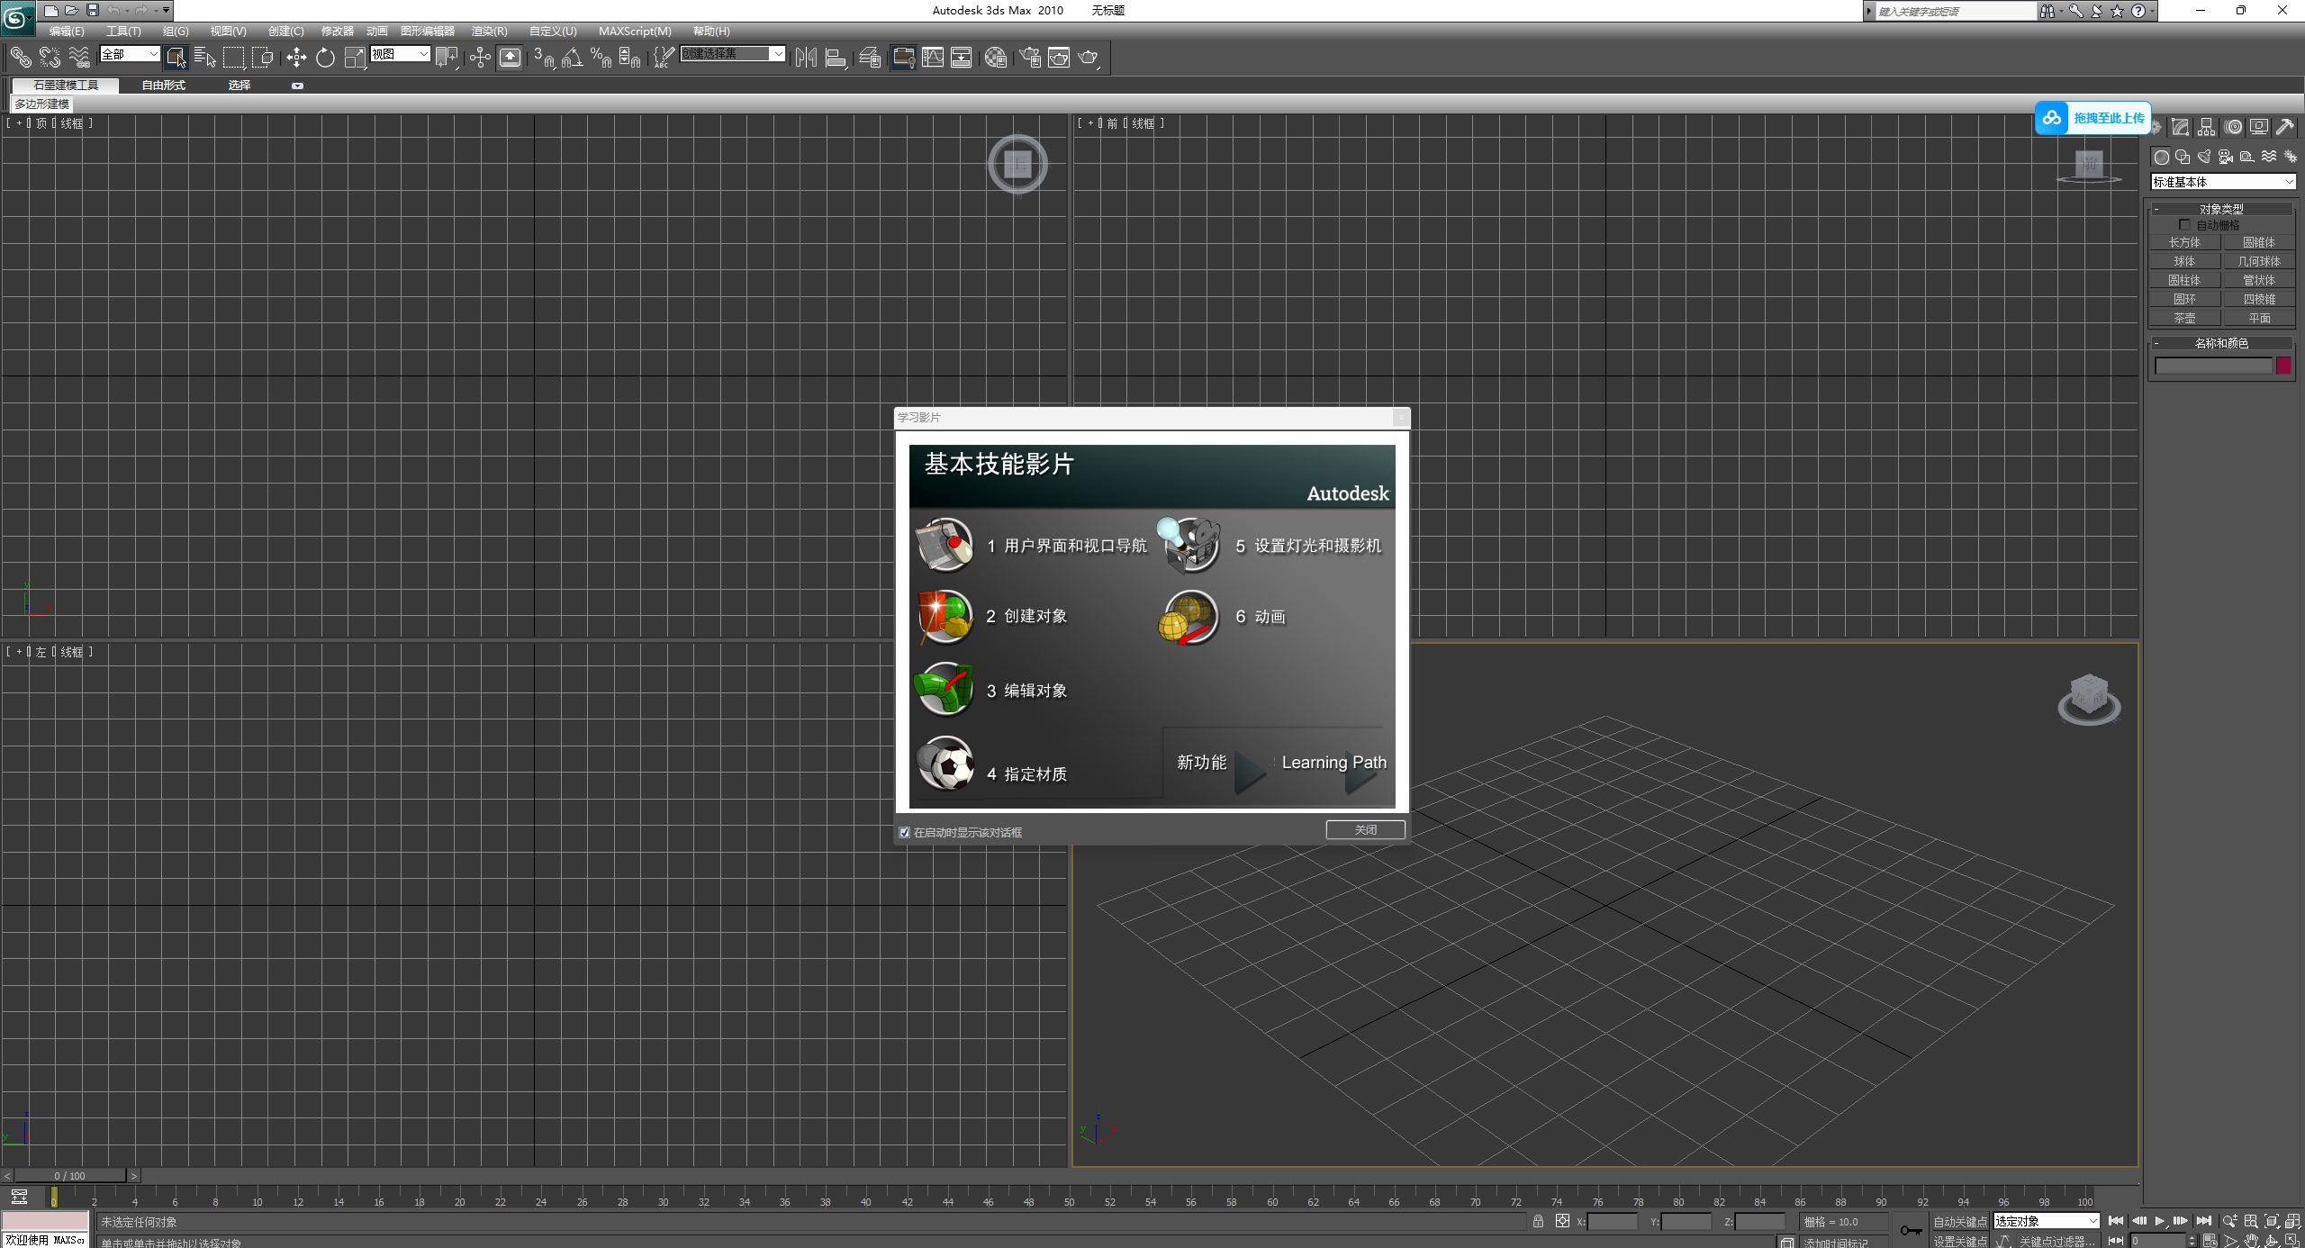Click the 关闭 button in dialog
2305x1248 pixels.
click(x=1365, y=829)
